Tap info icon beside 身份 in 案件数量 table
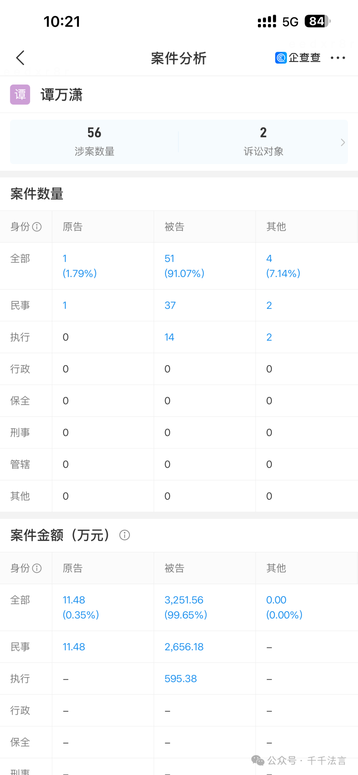This screenshot has width=358, height=775. pyautogui.click(x=37, y=227)
